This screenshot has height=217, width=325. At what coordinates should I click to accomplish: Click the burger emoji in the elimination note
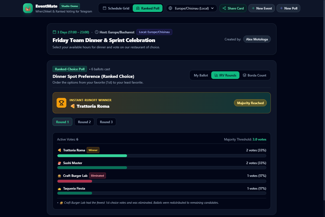(61, 203)
